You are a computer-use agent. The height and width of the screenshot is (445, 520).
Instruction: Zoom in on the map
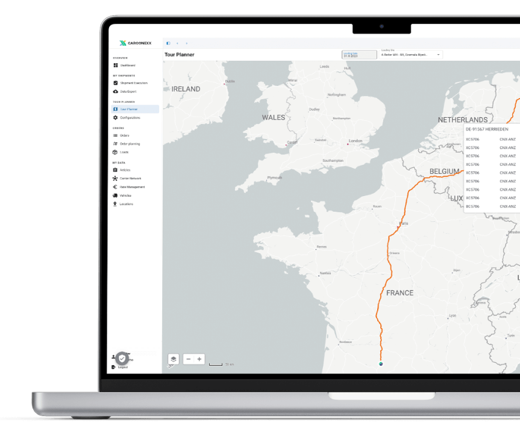(199, 359)
